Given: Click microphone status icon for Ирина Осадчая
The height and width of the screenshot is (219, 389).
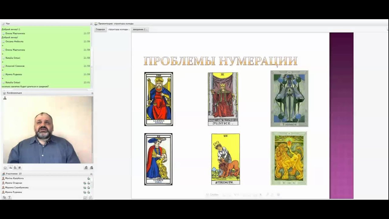Looking at the screenshot, I should 88,183.
